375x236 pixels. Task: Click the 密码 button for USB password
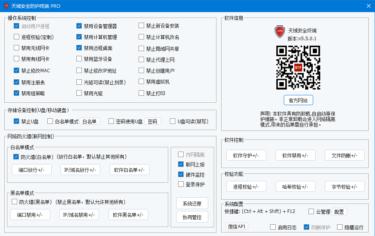coord(152,121)
